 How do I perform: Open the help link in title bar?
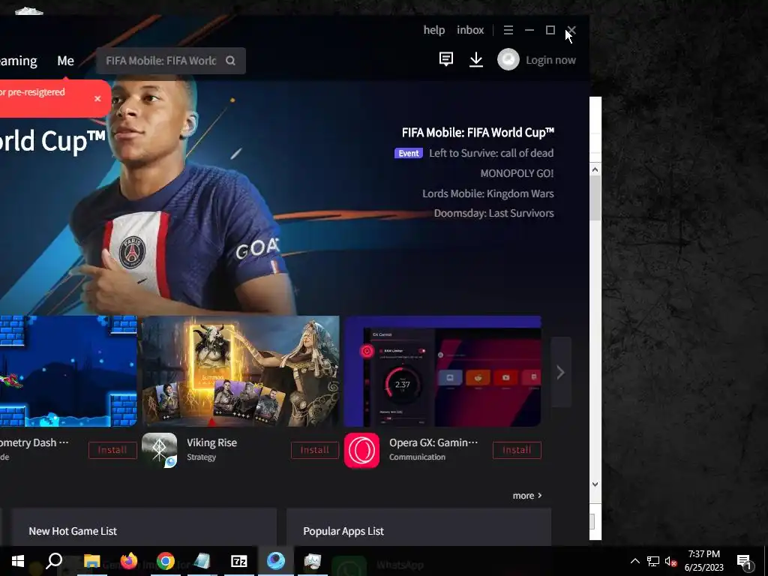[434, 30]
